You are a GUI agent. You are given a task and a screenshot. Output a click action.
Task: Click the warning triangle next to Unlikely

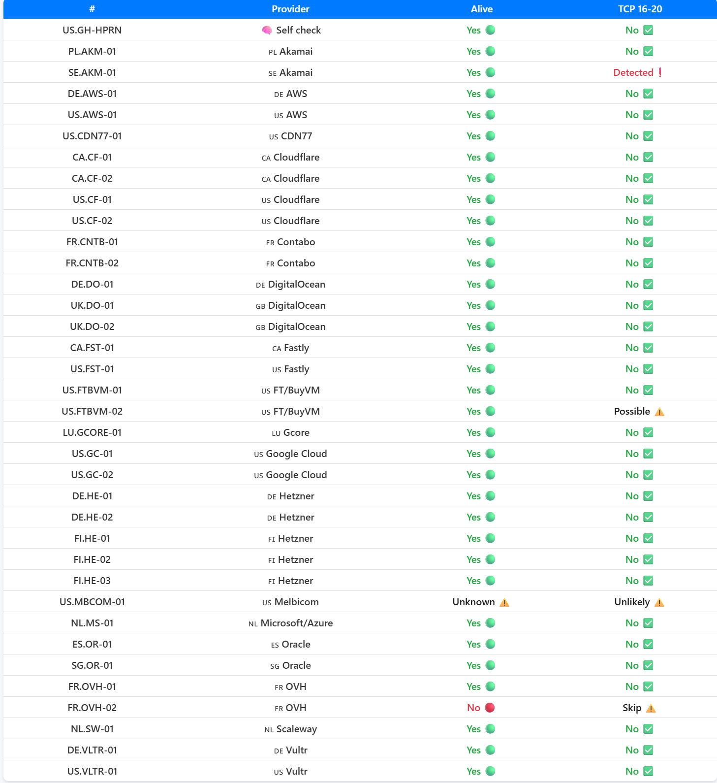click(x=659, y=602)
